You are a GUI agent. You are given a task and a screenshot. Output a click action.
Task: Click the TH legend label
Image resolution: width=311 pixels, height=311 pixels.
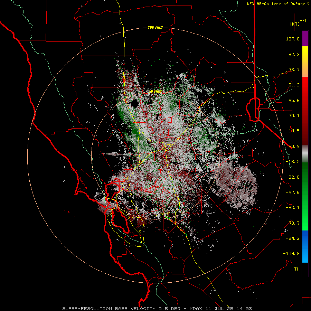(297, 269)
